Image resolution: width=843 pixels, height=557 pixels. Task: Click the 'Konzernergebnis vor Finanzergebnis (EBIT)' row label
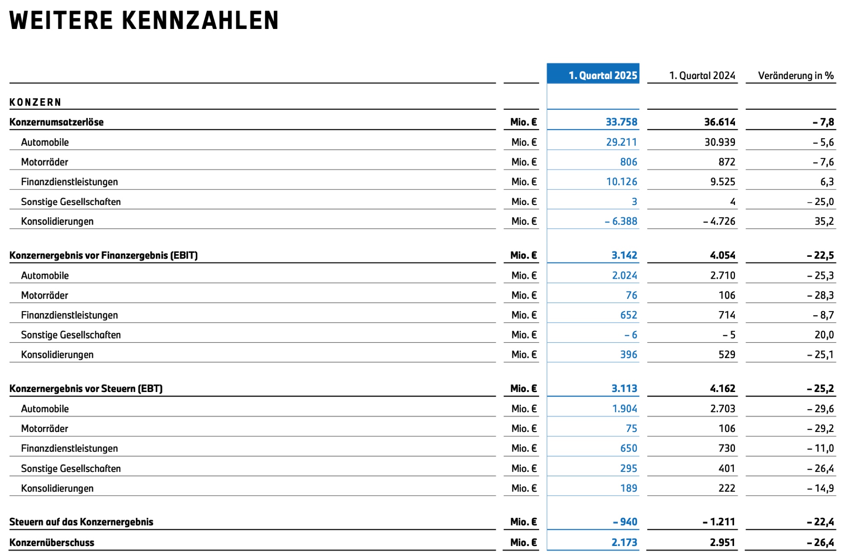(x=104, y=255)
